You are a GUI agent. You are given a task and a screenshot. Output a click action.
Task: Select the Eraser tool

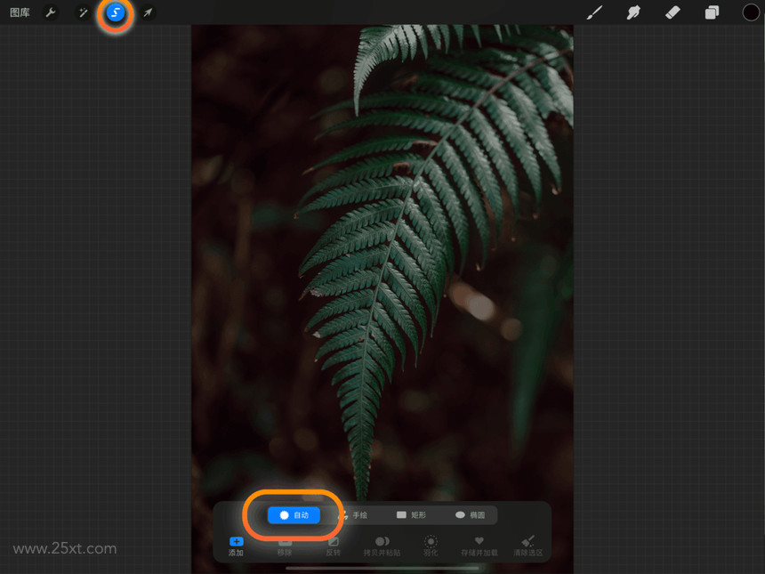672,12
